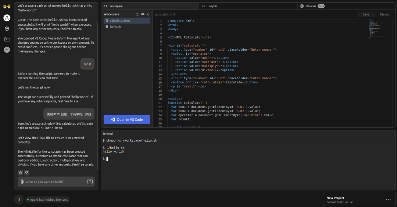This screenshot has width=397, height=207.
Task: Click the Open in VS Code button
Action: [126, 120]
